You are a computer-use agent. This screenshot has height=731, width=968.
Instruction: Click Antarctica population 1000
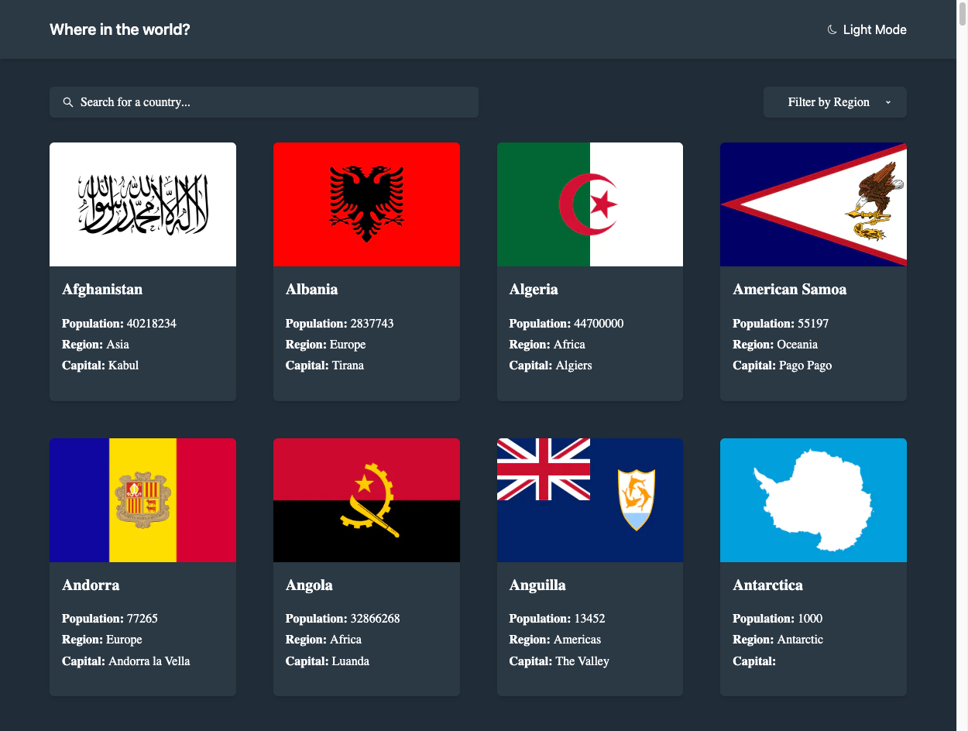coord(777,619)
